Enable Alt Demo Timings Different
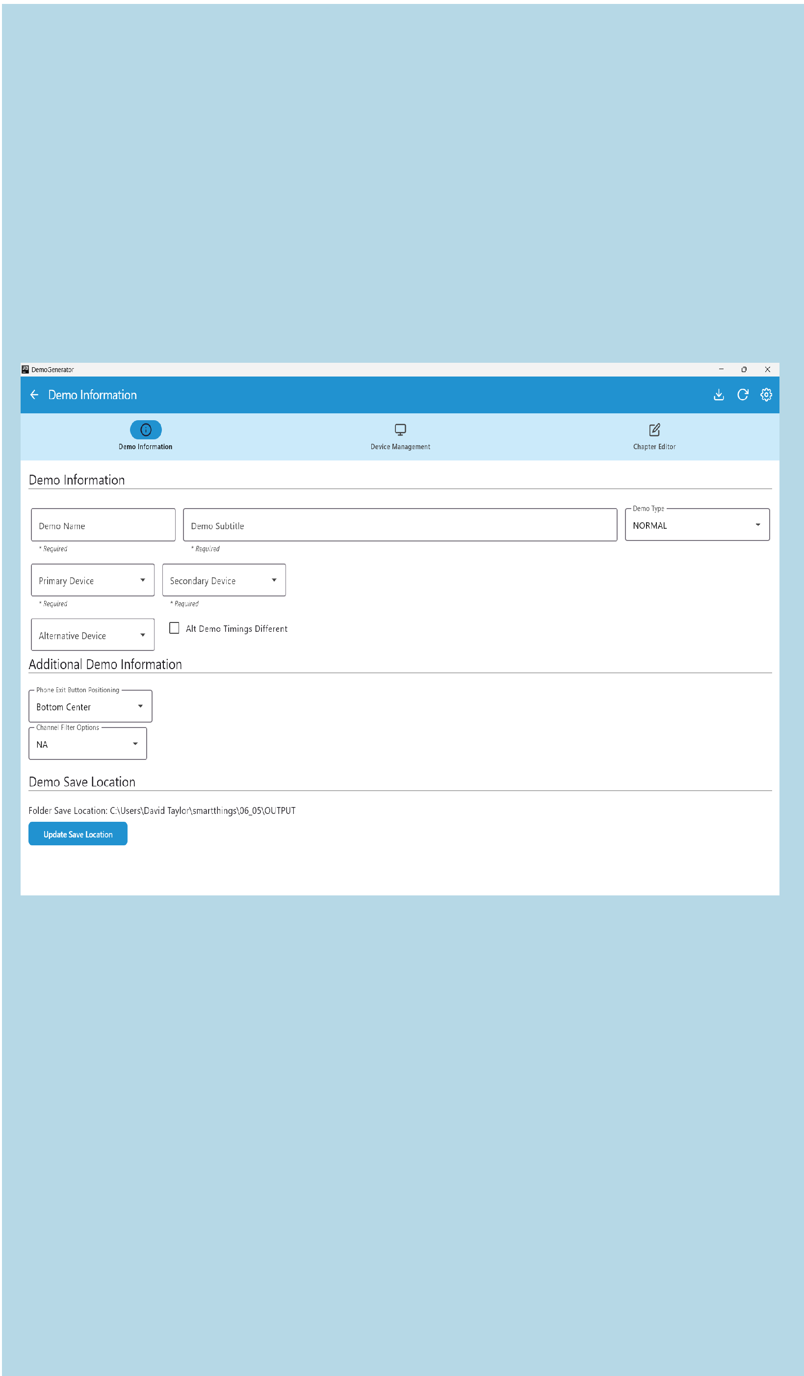 (174, 628)
